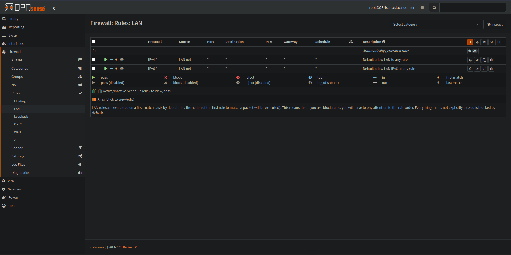
Task: Click the magnifier search icon in the top bar
Action: [434, 7]
